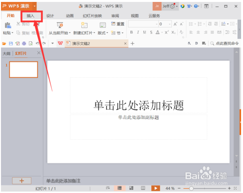Open the 视图 ribbon tab

(134, 16)
